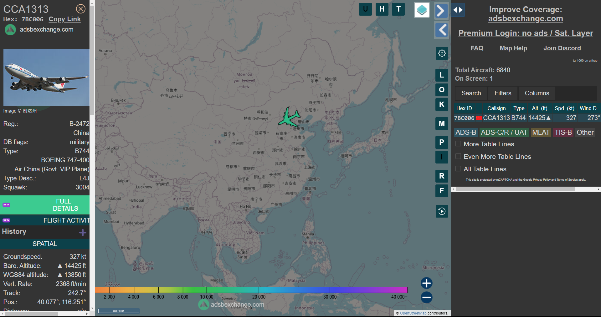The image size is (601, 317).
Task: Open the map layer selector
Action: 422,10
